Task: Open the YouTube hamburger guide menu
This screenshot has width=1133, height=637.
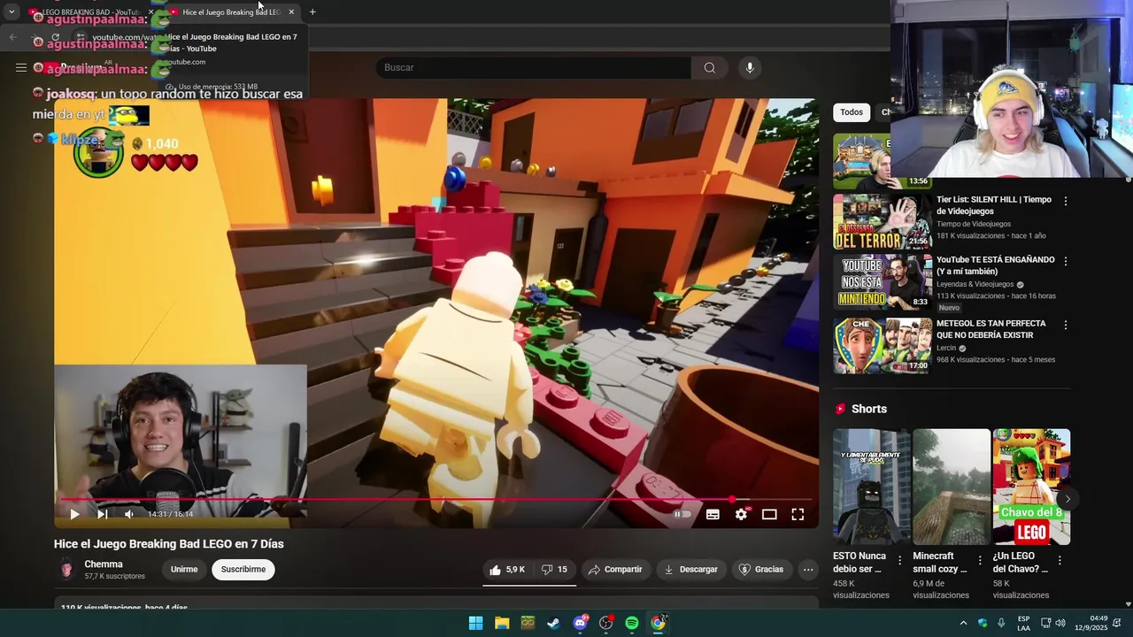Action: pos(20,67)
